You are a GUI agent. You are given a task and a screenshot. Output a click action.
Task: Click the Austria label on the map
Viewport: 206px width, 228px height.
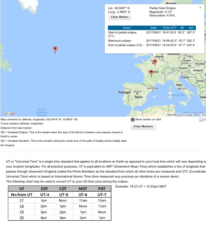[183, 68]
